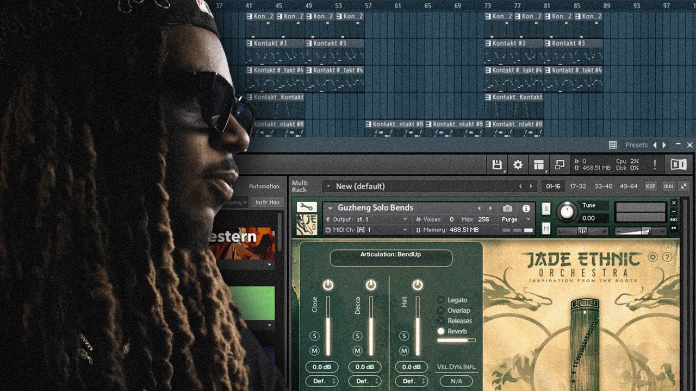Screen dimensions: 696x391
Task: Select next multi arrow in New (default) bar
Action: pos(531,186)
